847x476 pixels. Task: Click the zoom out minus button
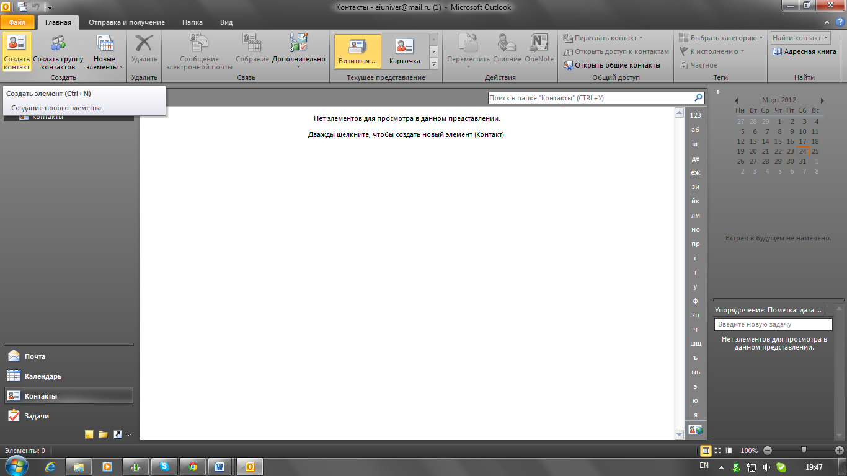(768, 451)
